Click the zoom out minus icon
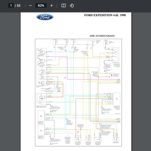 pos(30,6)
